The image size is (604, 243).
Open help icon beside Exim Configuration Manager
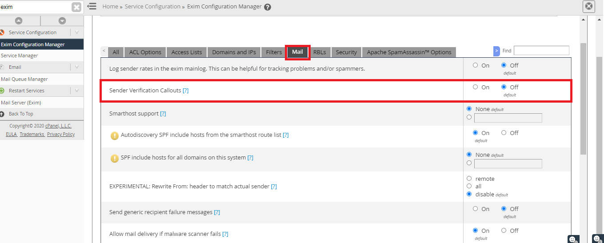[x=268, y=7]
